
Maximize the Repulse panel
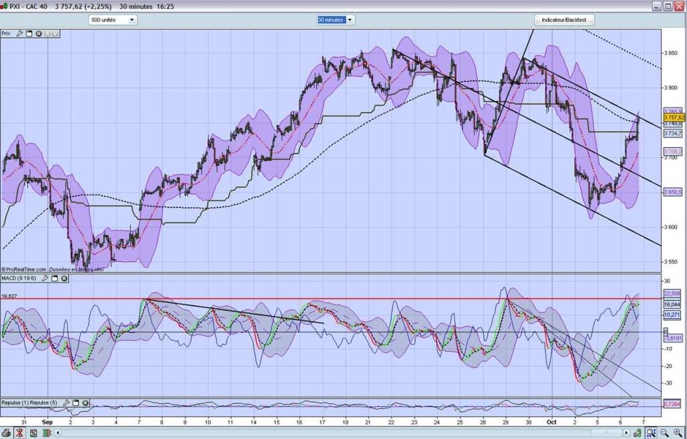75,403
